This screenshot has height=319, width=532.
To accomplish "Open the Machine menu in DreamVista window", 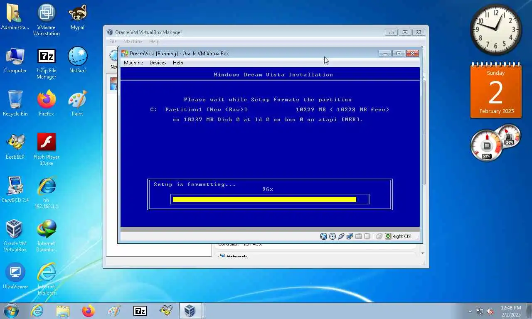I will pyautogui.click(x=133, y=63).
